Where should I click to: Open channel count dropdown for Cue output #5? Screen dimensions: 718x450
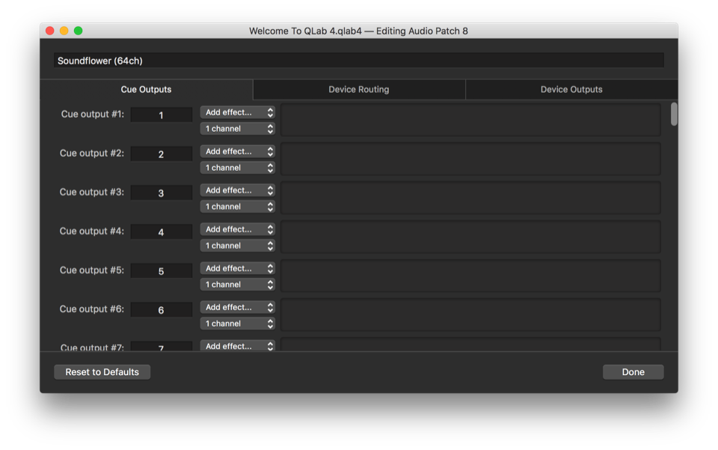point(237,285)
